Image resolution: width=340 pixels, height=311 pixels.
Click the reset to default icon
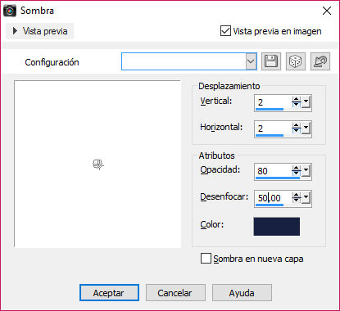(320, 61)
